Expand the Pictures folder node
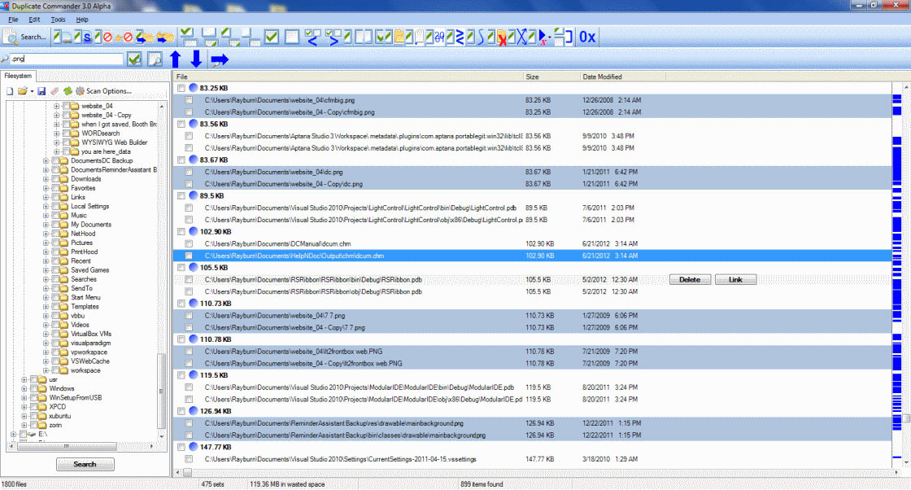The image size is (911, 490). (46, 243)
